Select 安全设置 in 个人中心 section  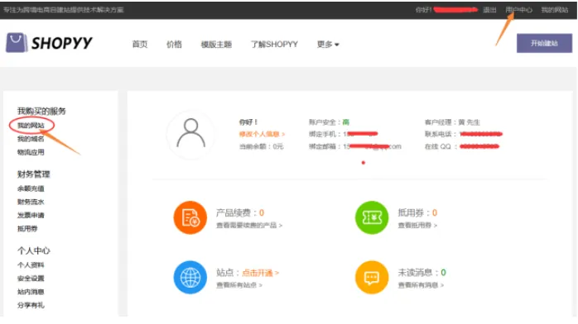point(31,279)
